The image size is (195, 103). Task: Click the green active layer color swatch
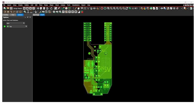(4, 26)
